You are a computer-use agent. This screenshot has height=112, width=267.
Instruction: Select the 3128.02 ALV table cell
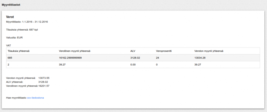click(x=135, y=58)
